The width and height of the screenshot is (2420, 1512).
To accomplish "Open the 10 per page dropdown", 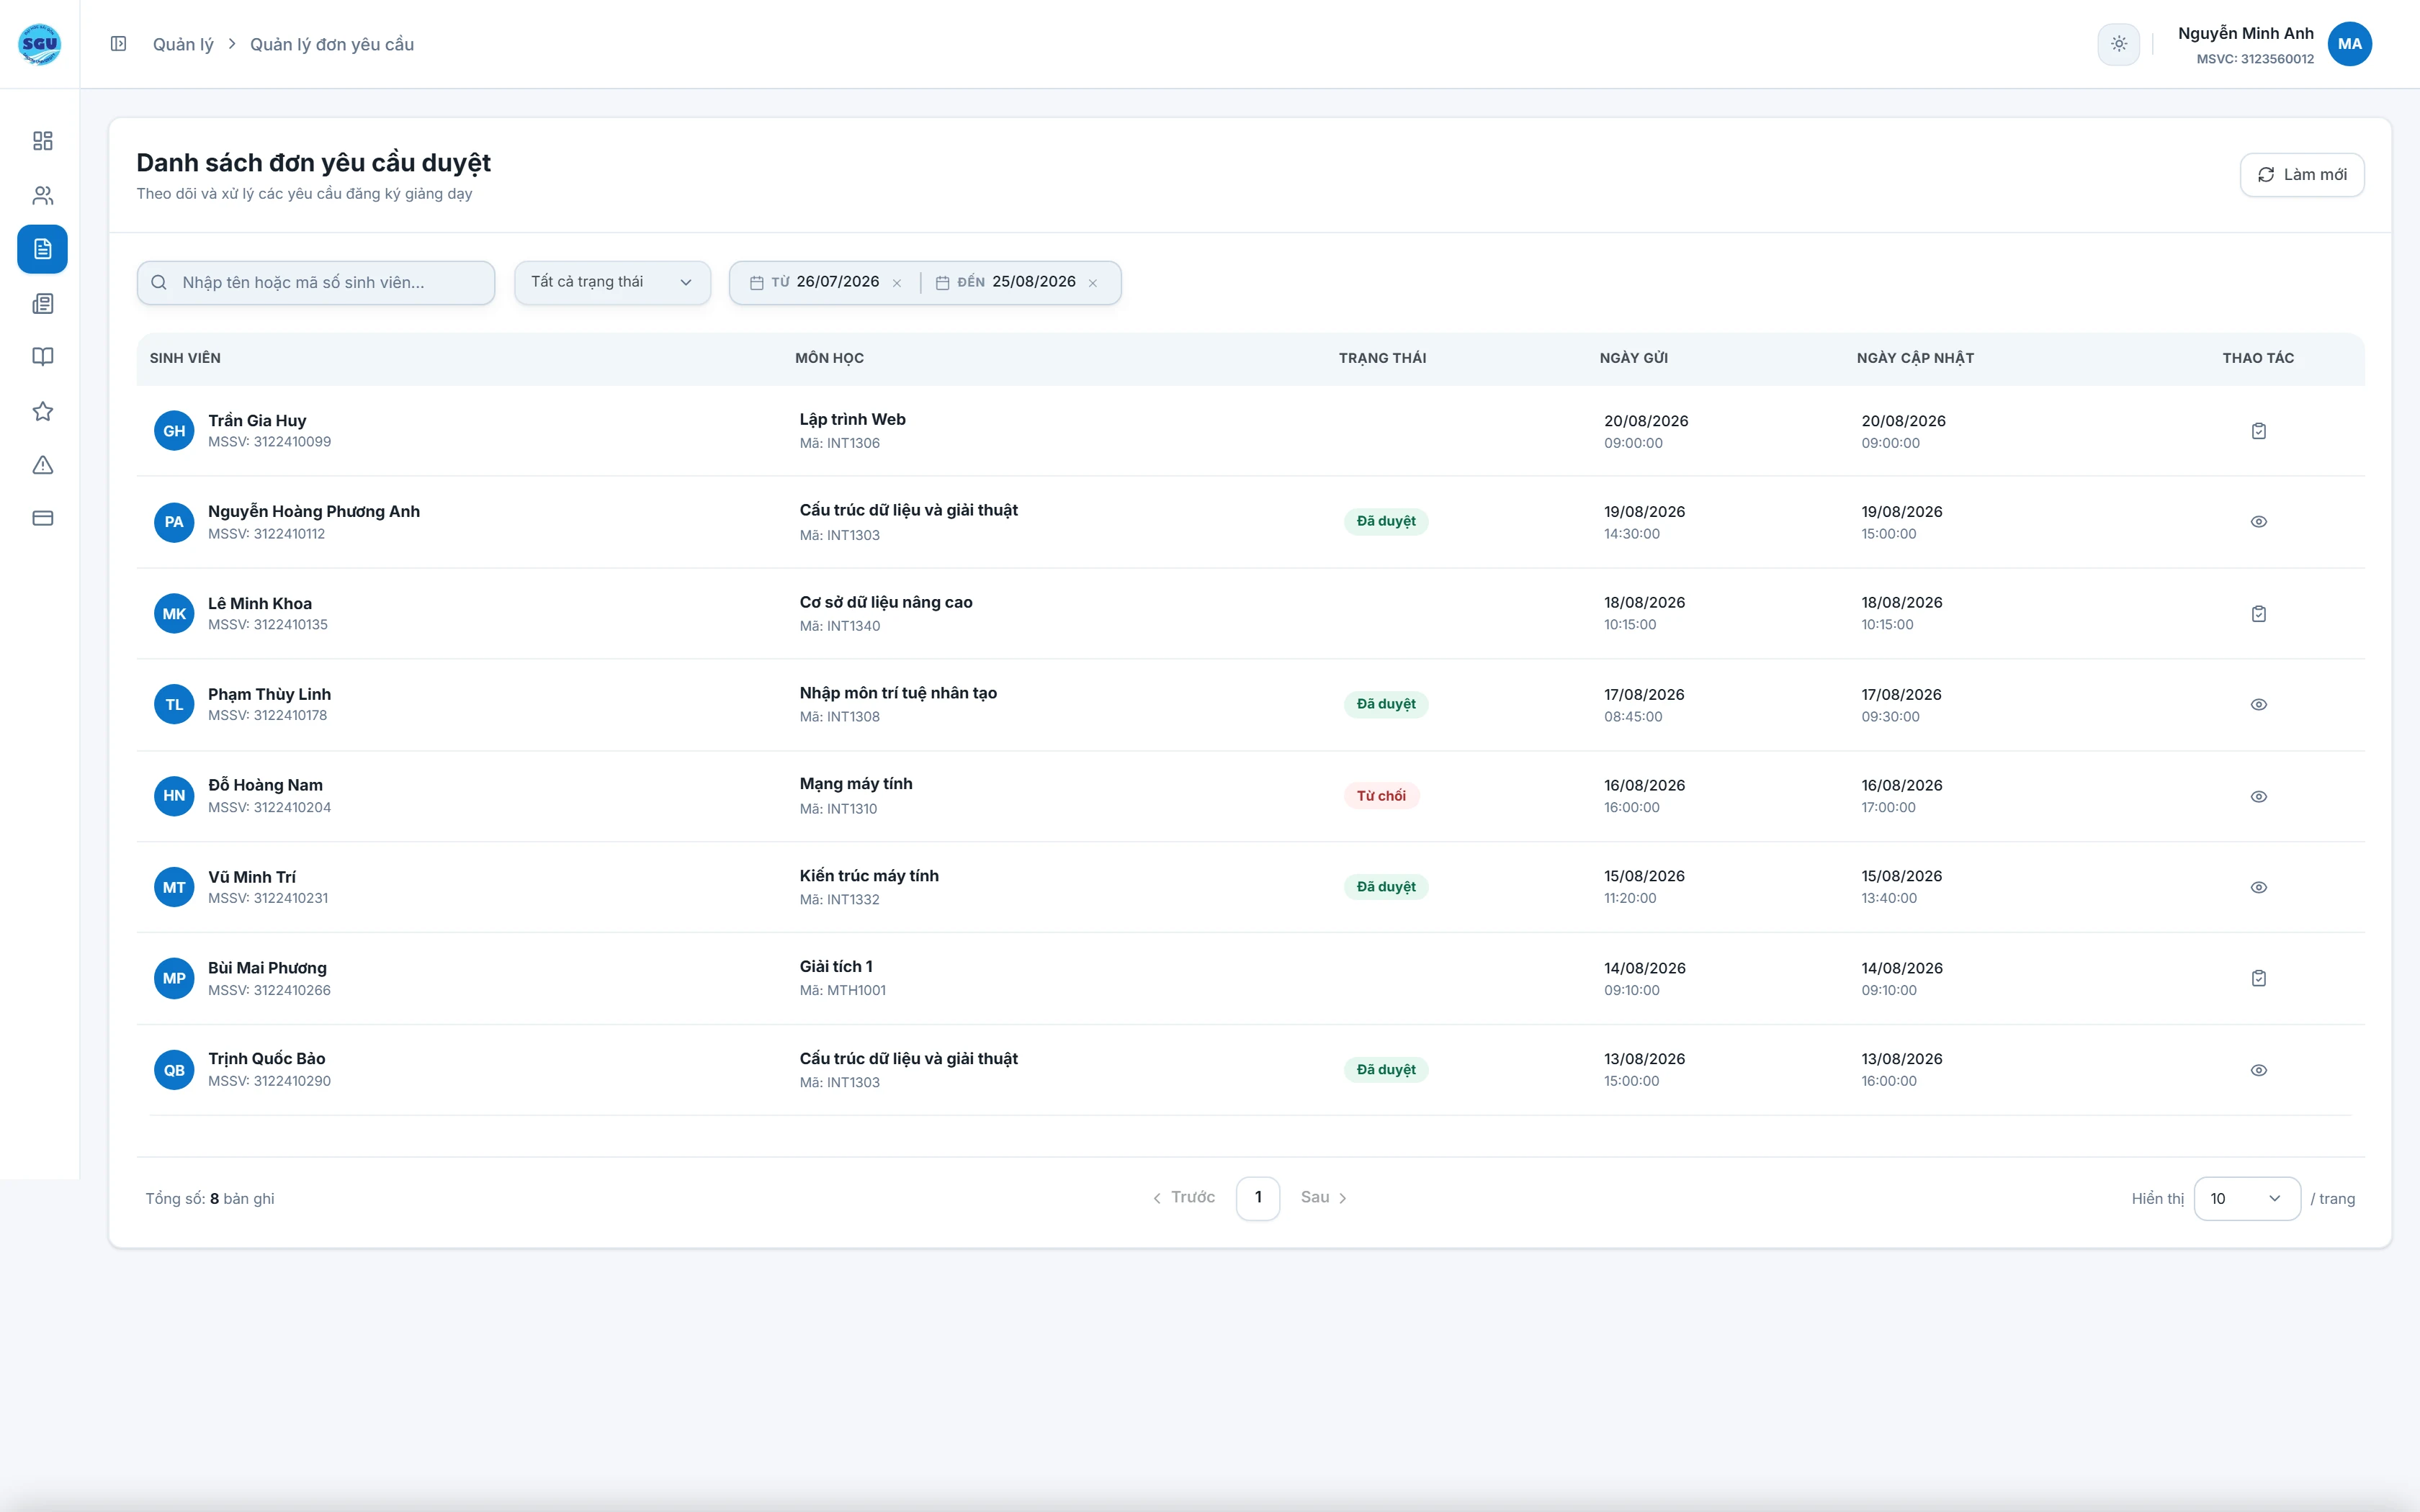I will pos(2247,1199).
